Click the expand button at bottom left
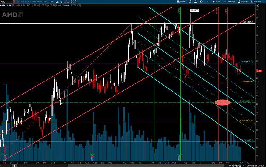 [14, 166]
